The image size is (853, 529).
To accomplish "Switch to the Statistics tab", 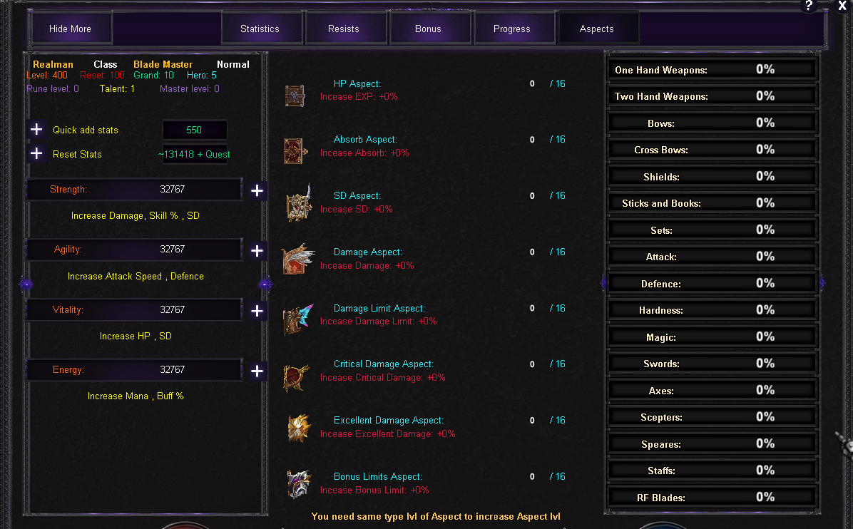I will tap(260, 29).
